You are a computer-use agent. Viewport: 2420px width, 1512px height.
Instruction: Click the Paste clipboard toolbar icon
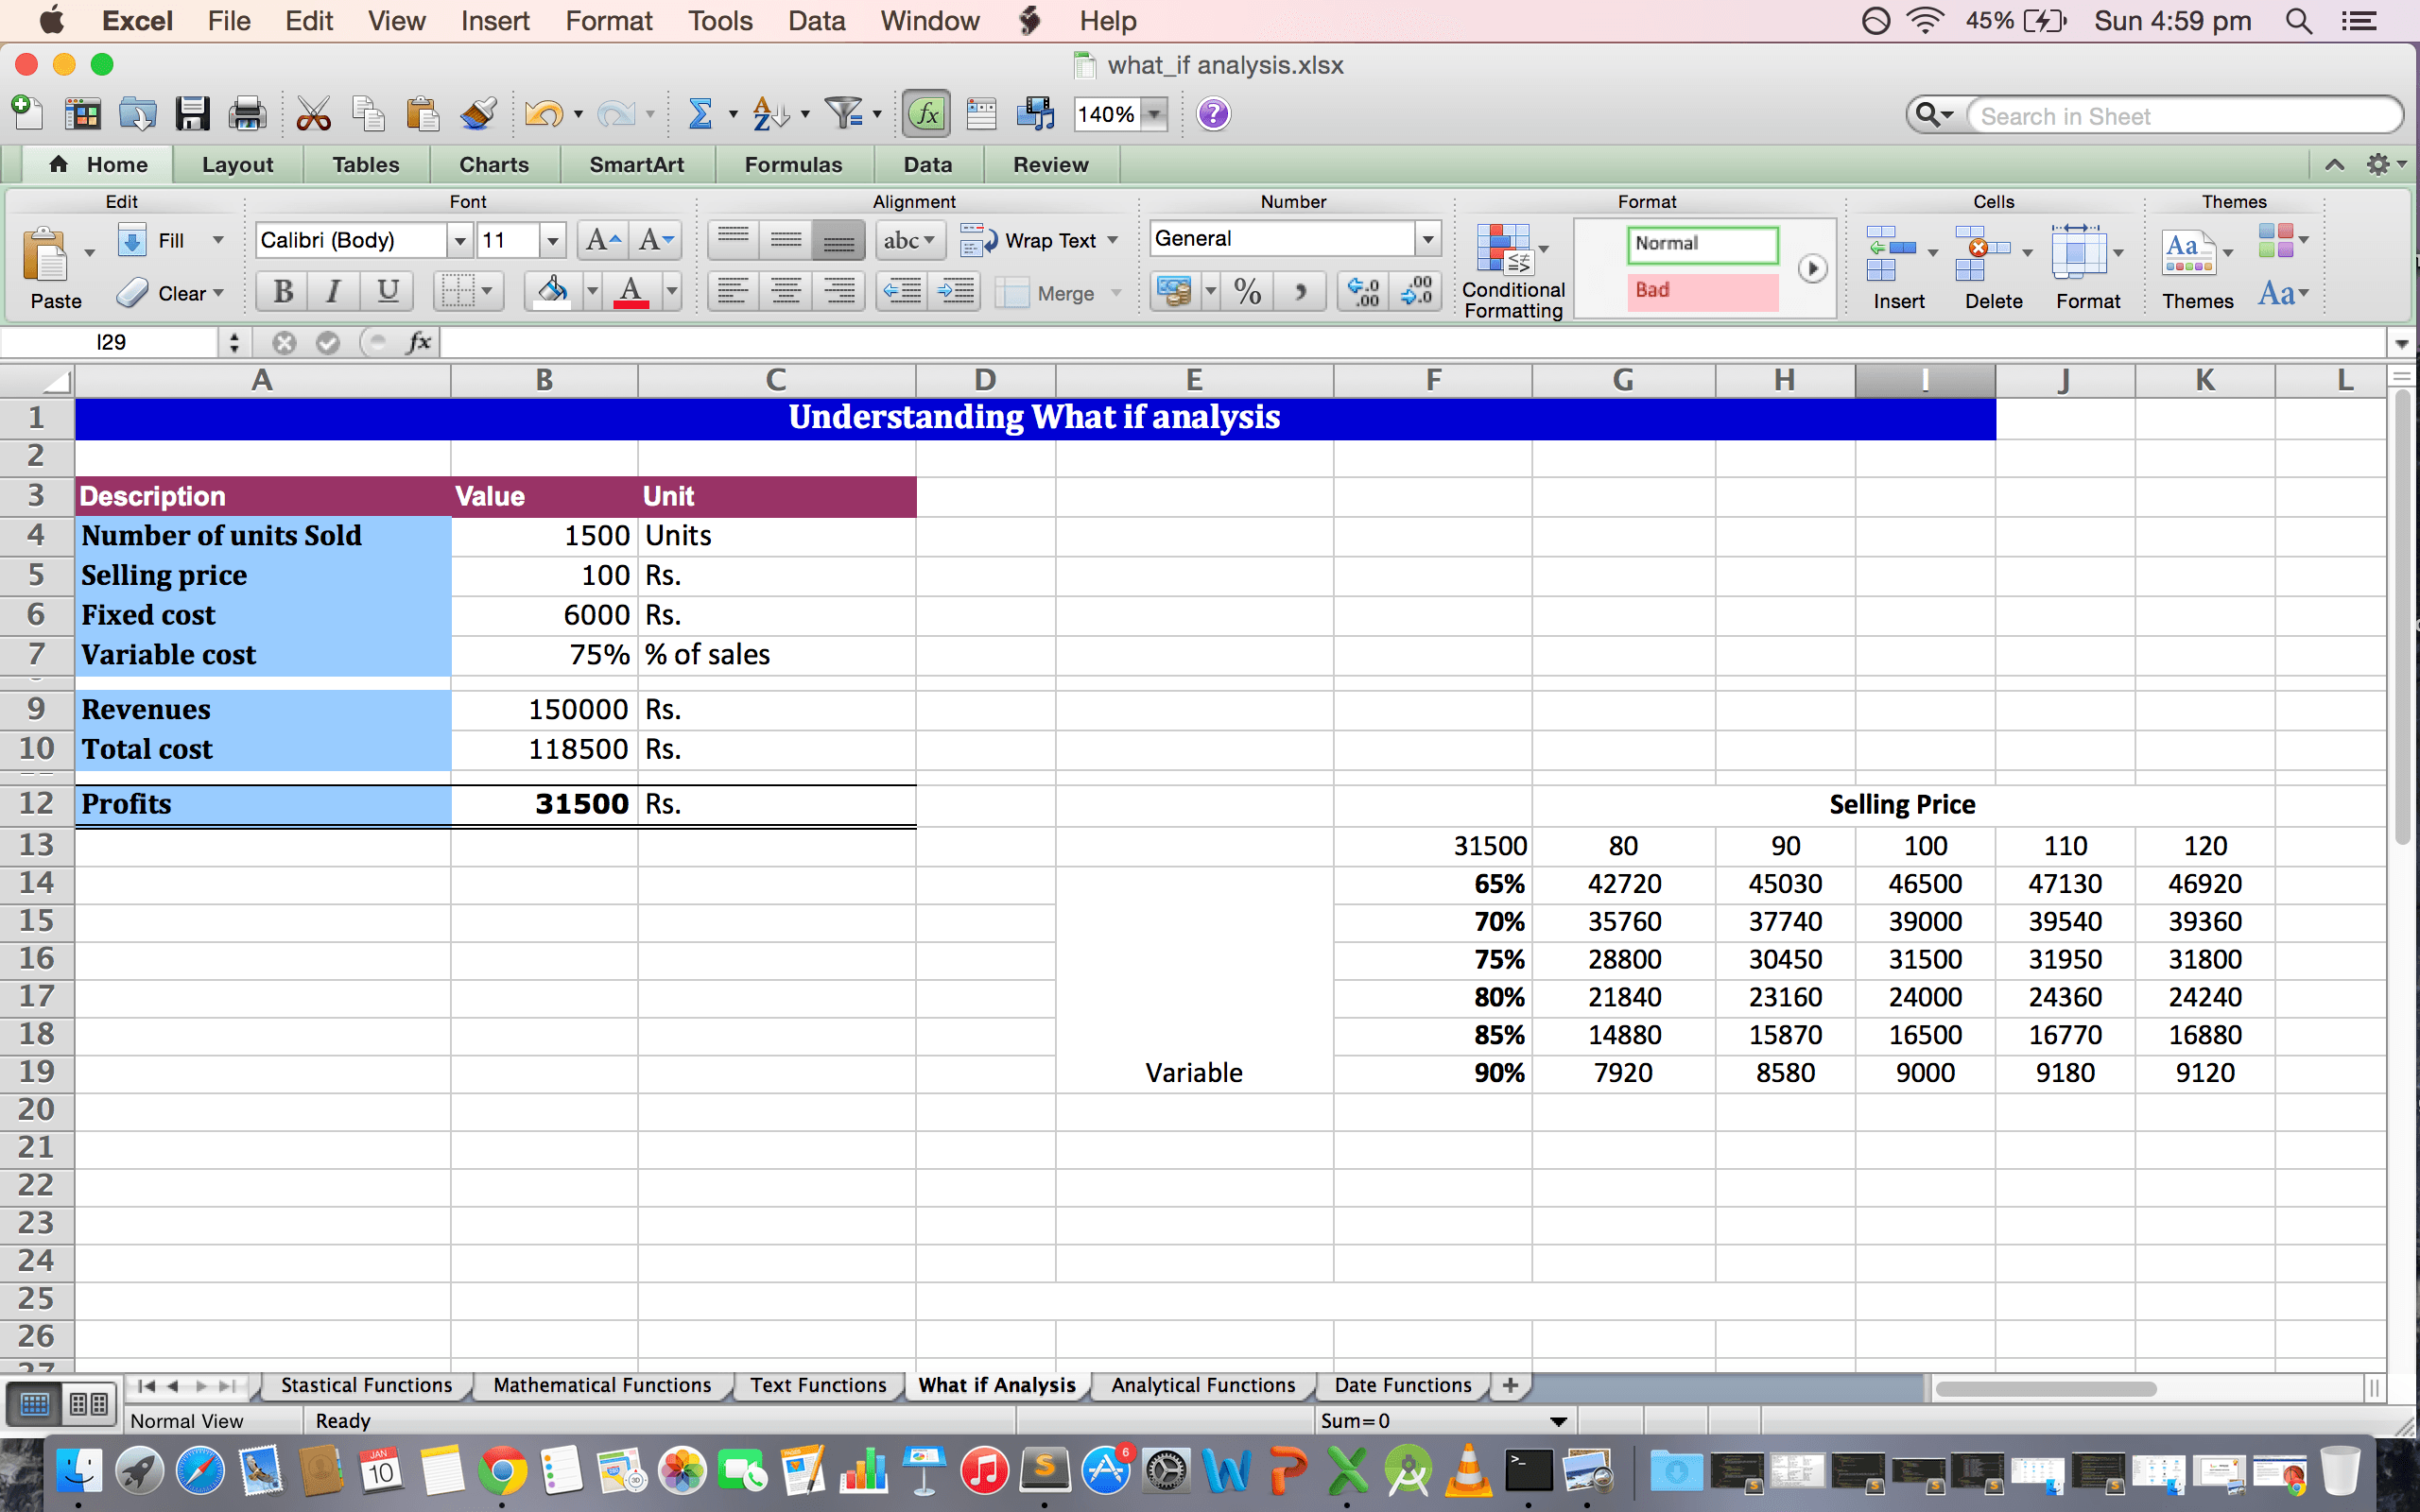[422, 114]
